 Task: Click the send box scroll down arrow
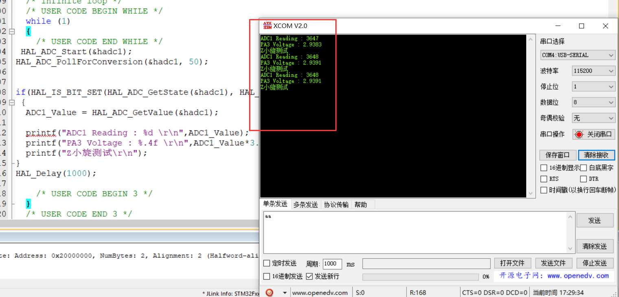click(x=571, y=248)
